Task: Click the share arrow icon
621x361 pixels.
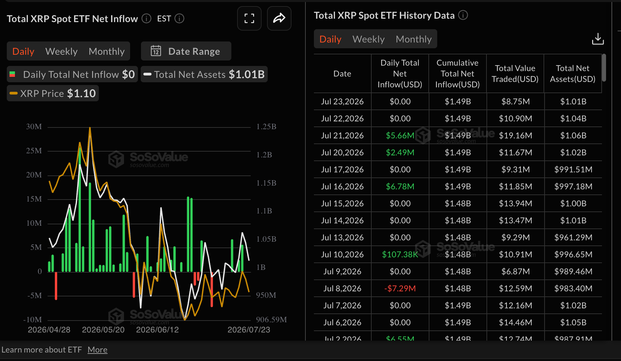Action: (279, 18)
